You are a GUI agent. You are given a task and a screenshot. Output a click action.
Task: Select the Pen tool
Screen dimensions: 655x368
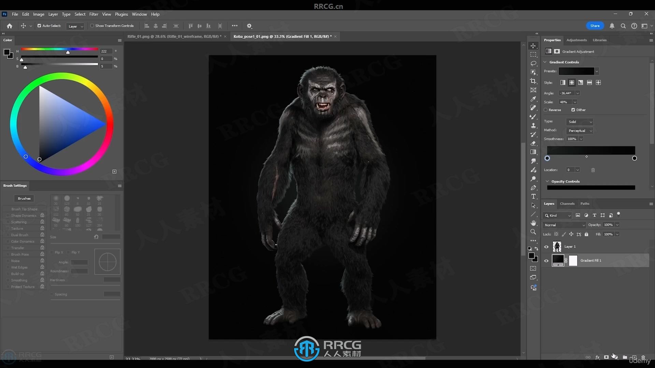(x=533, y=187)
